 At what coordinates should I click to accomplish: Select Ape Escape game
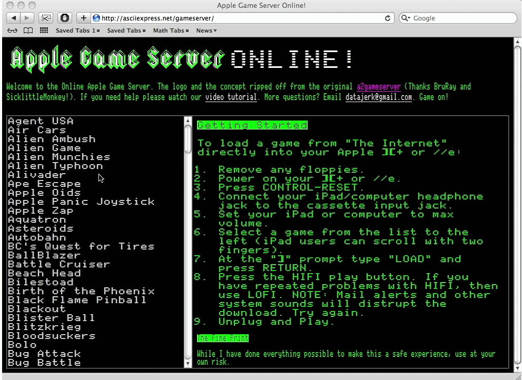coord(44,184)
